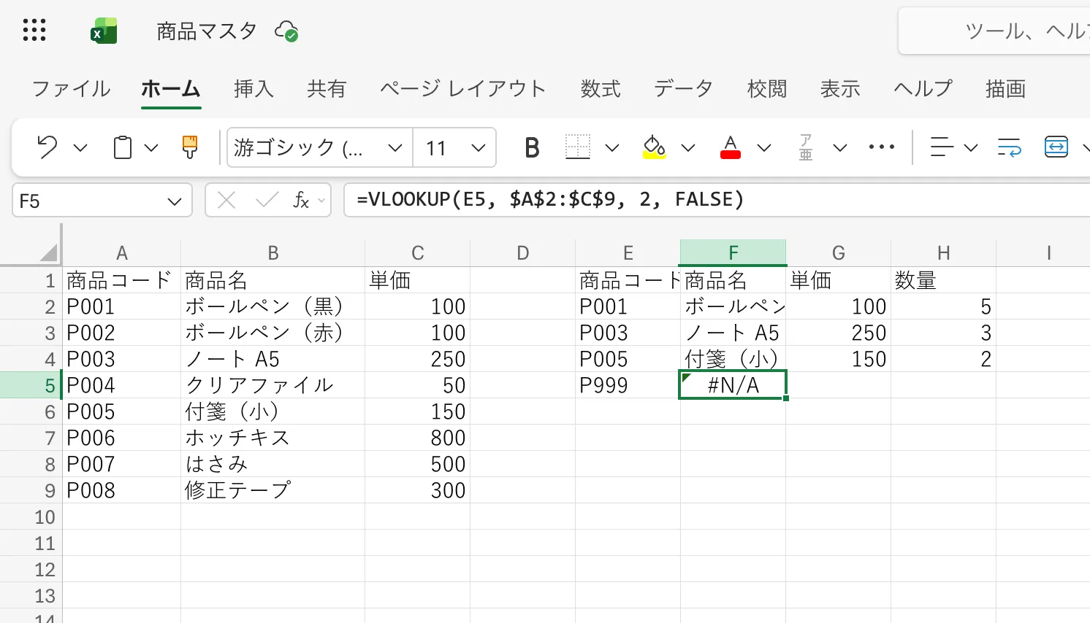Select cell F5 showing #N/A
The width and height of the screenshot is (1090, 623).
[x=733, y=385]
